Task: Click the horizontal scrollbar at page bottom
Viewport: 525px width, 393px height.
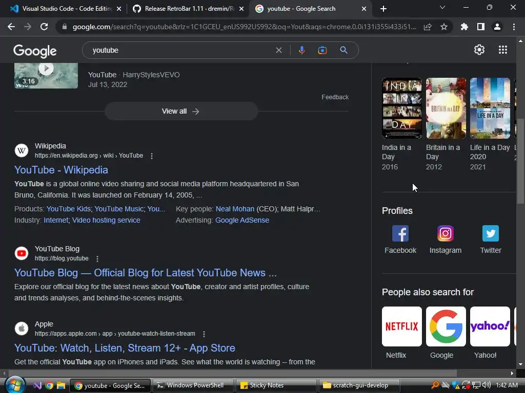Action: click(233, 373)
